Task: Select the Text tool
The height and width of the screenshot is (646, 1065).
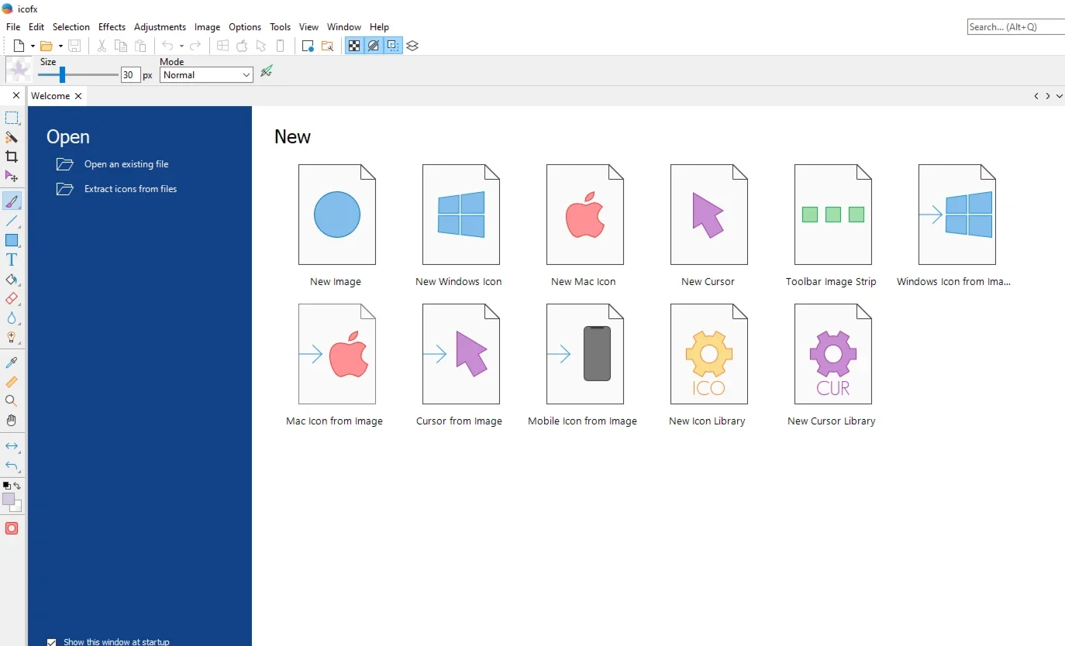Action: click(12, 260)
